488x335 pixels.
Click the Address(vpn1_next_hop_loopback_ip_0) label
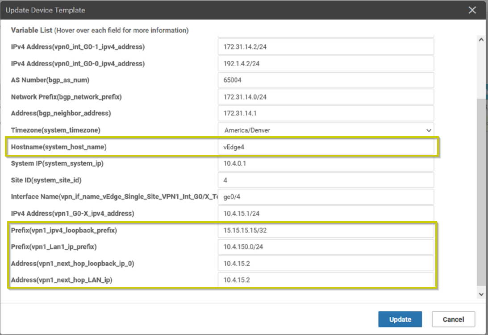tap(72, 264)
